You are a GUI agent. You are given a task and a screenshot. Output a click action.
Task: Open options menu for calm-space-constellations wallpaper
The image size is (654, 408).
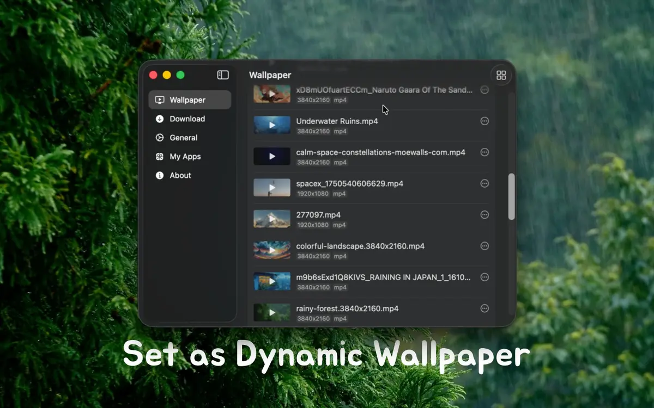(485, 152)
